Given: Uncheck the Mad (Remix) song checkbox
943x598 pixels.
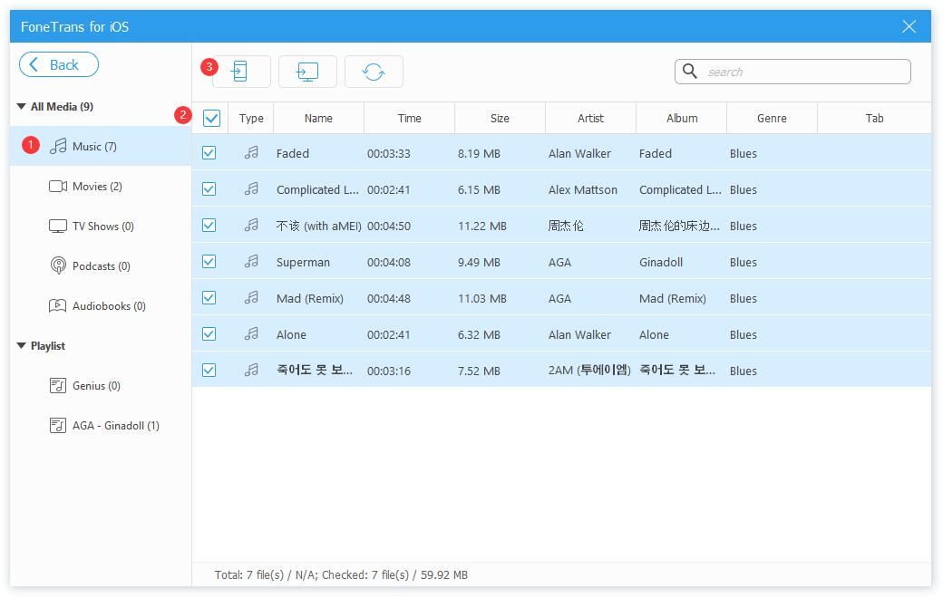Looking at the screenshot, I should click(209, 297).
